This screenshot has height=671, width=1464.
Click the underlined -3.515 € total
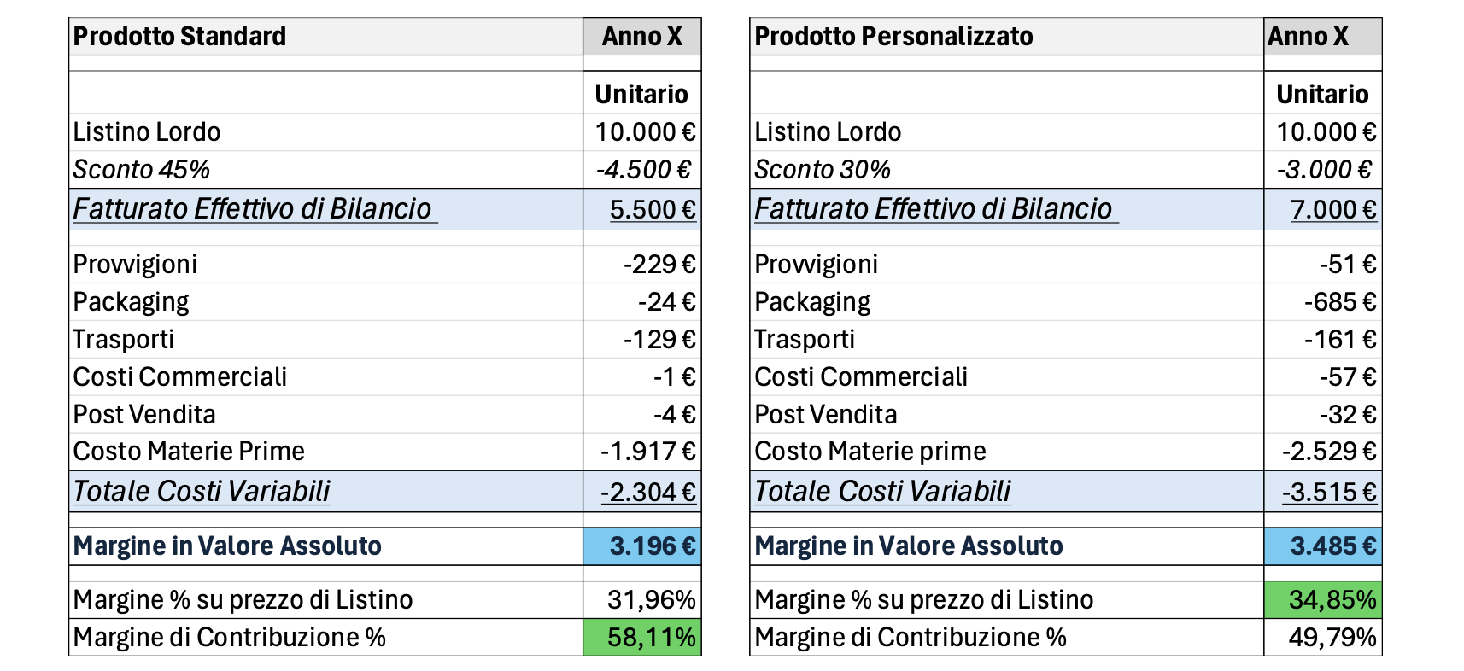pyautogui.click(x=1329, y=492)
